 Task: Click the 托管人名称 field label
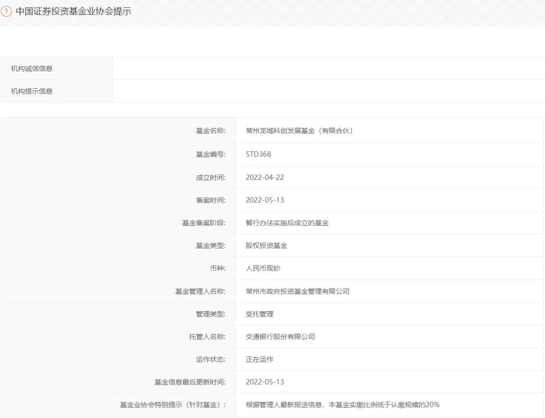point(207,336)
